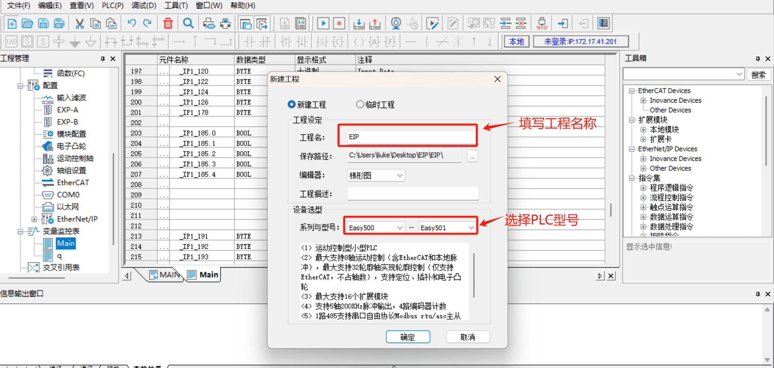Expand the EtherNet/IP tree node
Image resolution: width=774 pixels, height=368 pixels.
click(34, 219)
